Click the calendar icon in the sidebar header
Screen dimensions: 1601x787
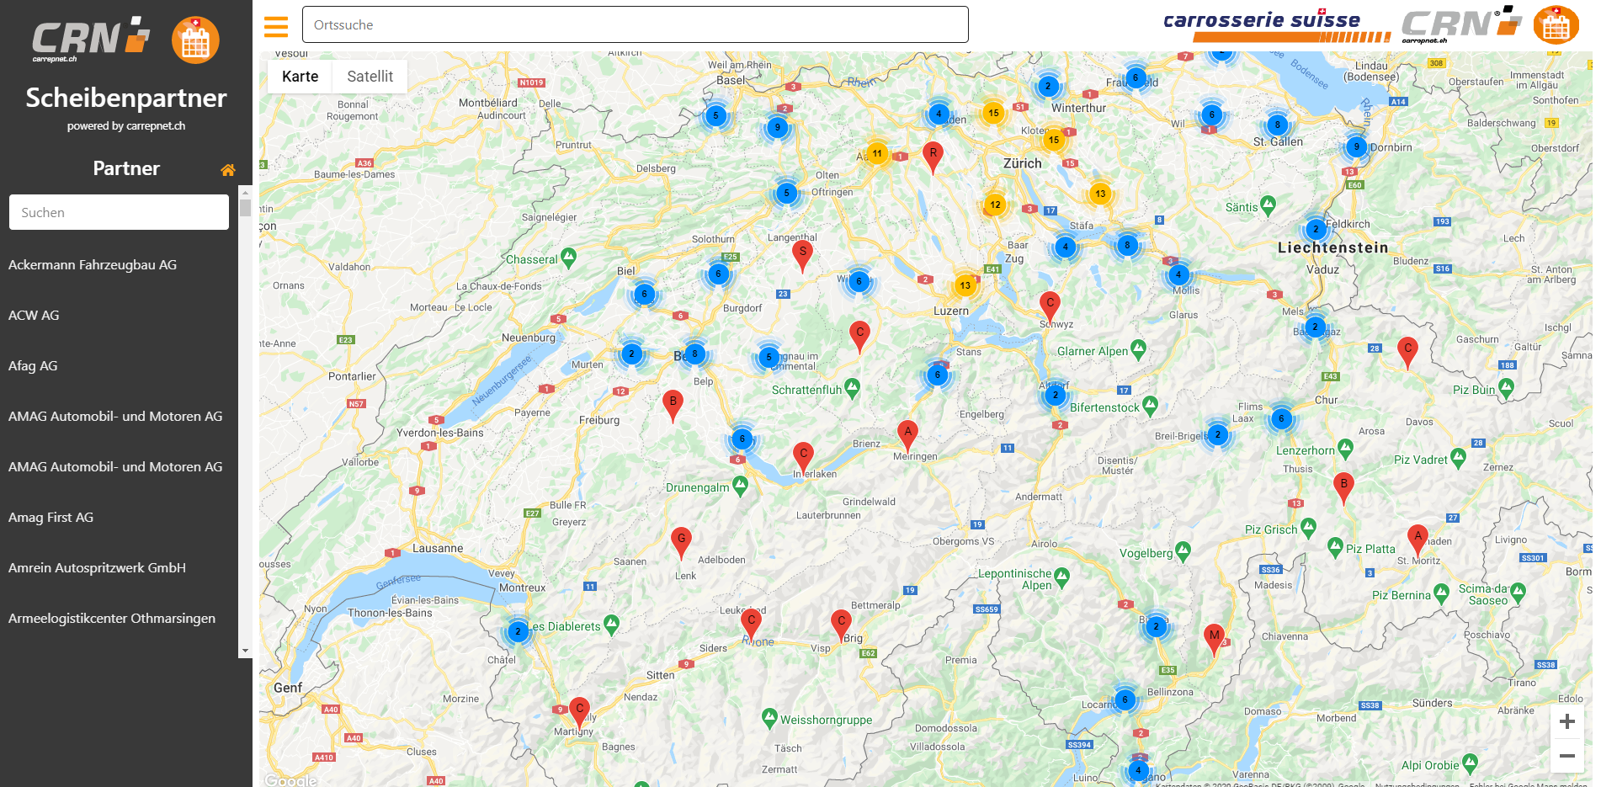[x=195, y=40]
